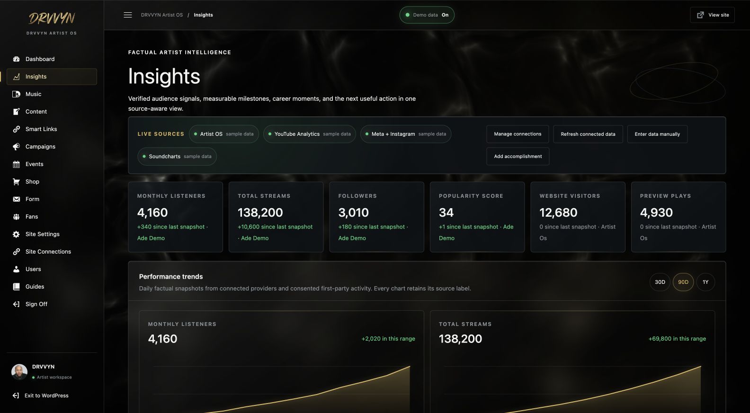Select the 1Y time range

click(705, 282)
